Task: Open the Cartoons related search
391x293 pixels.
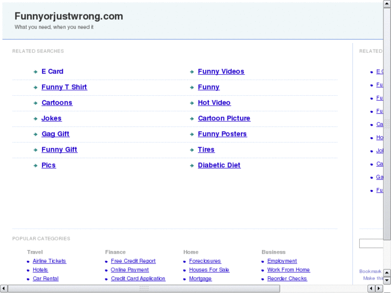Action: (x=56, y=103)
